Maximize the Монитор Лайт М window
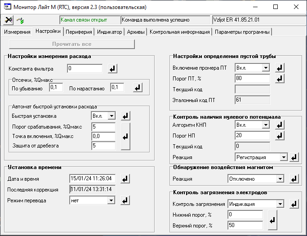Viewport: 307px width, 236px height. pyautogui.click(x=276, y=7)
